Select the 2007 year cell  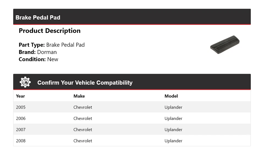pos(21,130)
